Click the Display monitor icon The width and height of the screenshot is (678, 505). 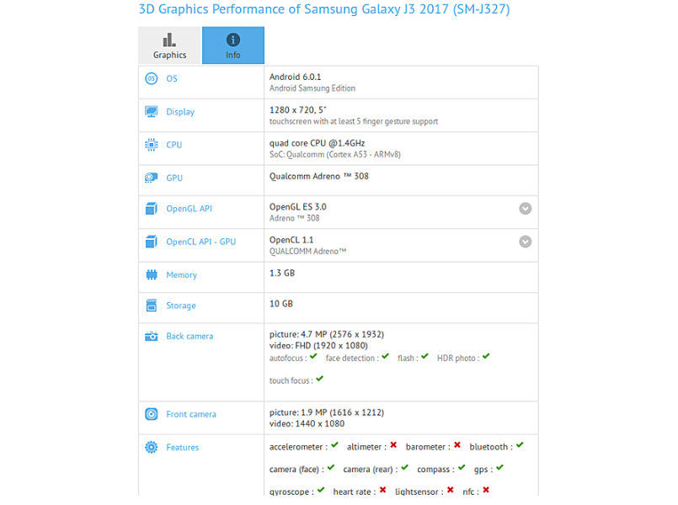tap(152, 112)
